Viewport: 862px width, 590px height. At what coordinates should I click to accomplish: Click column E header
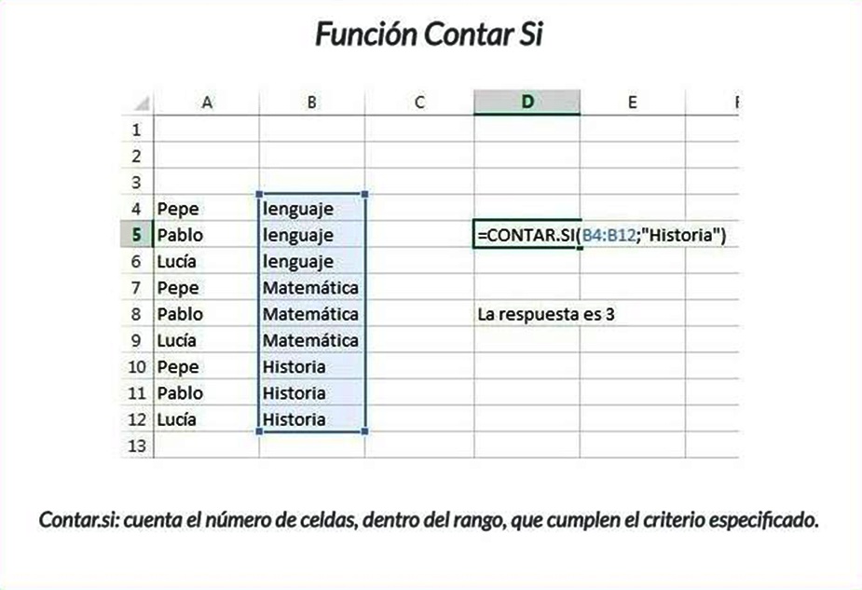pos(632,103)
